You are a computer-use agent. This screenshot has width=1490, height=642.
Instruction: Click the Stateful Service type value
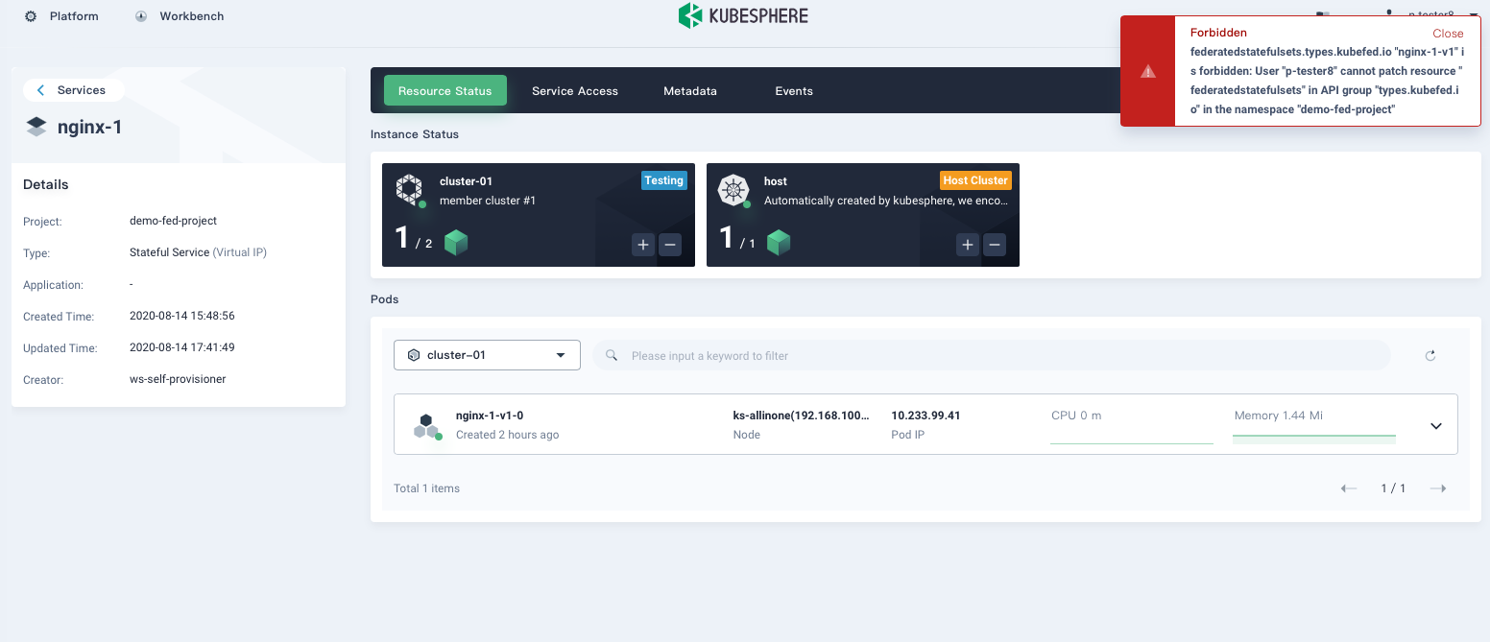pyautogui.click(x=198, y=252)
